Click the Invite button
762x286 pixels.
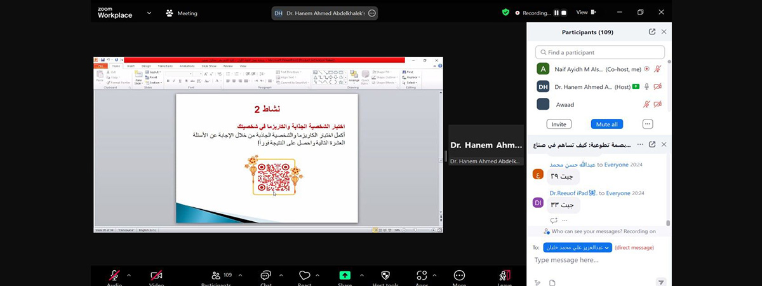[x=559, y=124]
